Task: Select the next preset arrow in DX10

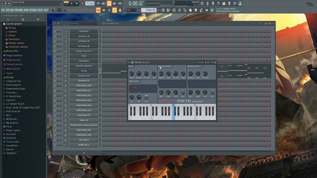Action: (208, 62)
